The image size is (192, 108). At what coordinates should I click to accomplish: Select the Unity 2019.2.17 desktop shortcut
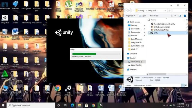point(69,90)
